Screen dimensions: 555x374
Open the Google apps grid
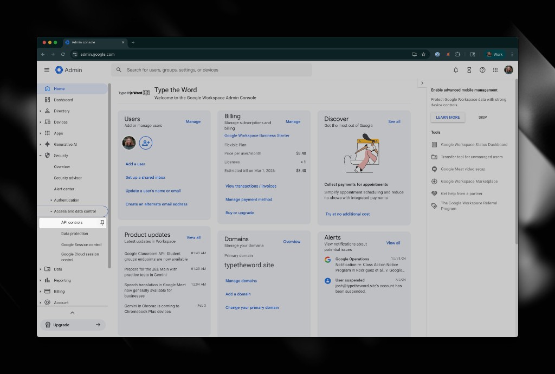(x=495, y=70)
